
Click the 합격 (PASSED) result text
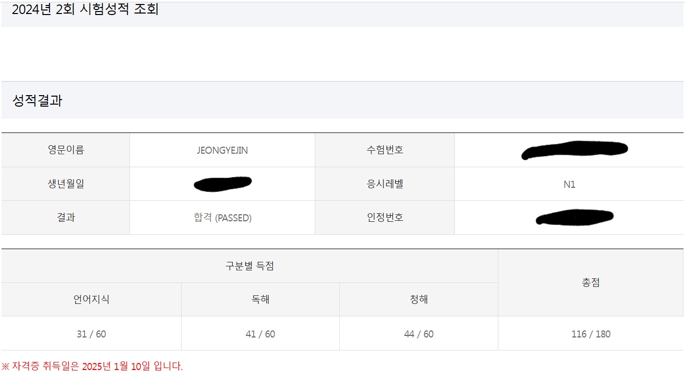[x=223, y=218]
